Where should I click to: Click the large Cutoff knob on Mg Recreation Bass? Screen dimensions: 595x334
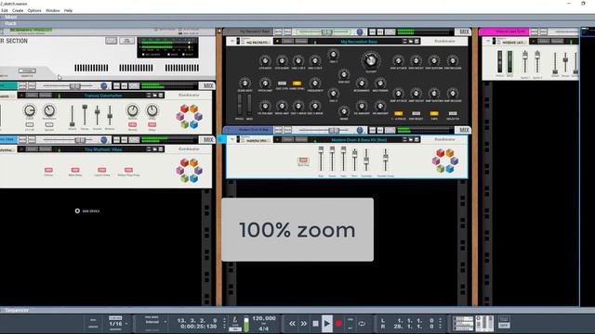tap(371, 60)
